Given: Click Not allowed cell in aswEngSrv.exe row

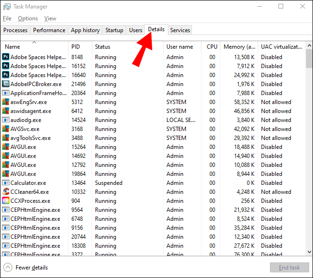Looking at the screenshot, I should 276,102.
